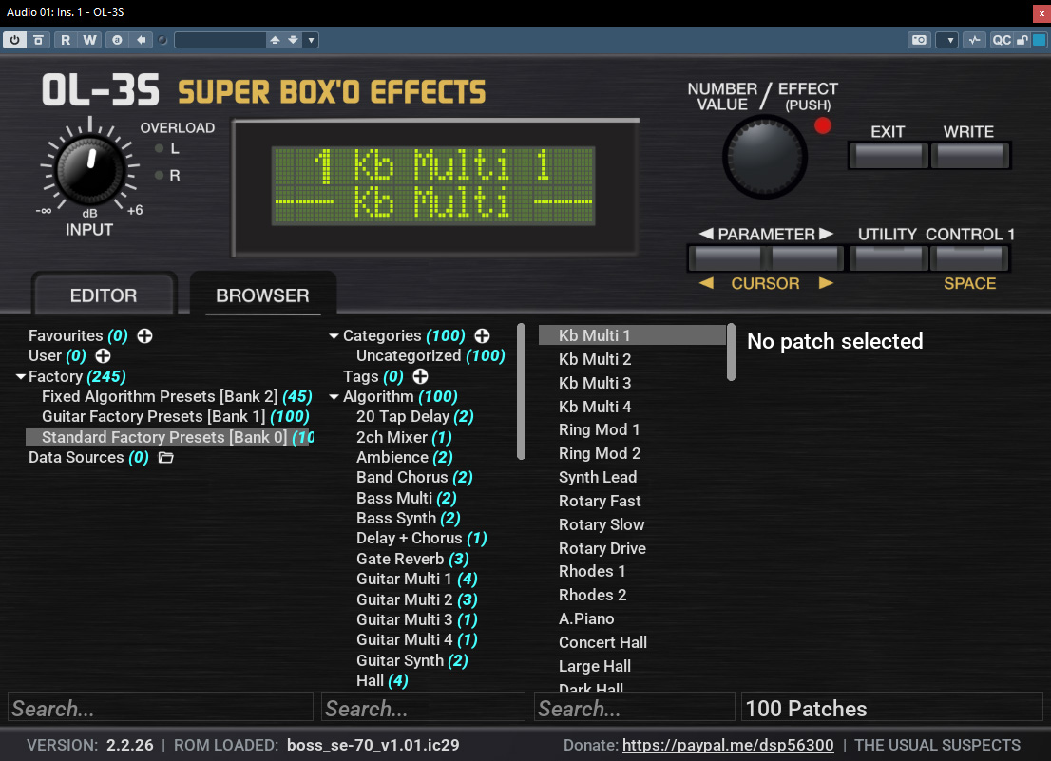Click the A/B settings switch icon

tap(117, 40)
